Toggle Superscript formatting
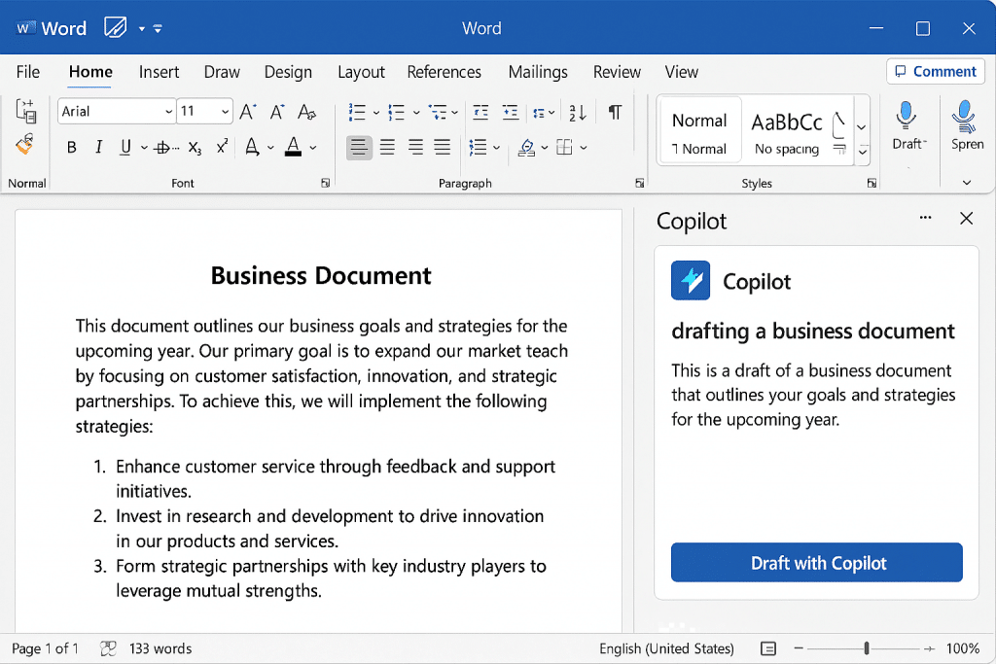The image size is (996, 664). 222,148
